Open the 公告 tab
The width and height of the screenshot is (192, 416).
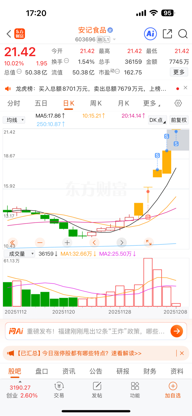(x=96, y=371)
